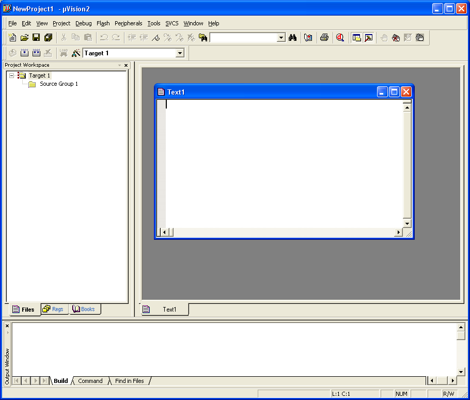Open the Project menu
This screenshot has height=400, width=470.
[x=61, y=23]
